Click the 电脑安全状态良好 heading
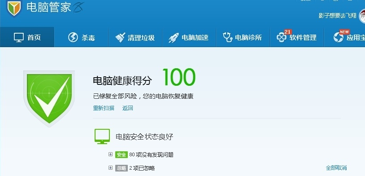The height and width of the screenshot is (176, 365). coord(144,136)
